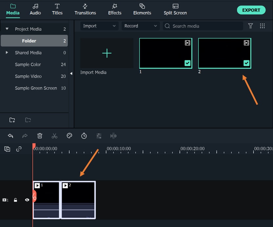Image resolution: width=273 pixels, height=227 pixels.
Task: Select media thumbnail named 2
Action: [224, 53]
